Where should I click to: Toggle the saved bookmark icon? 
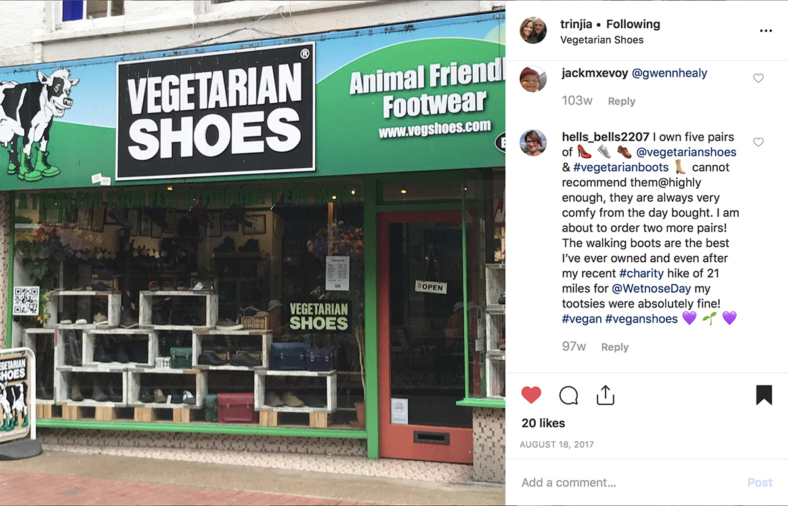(764, 395)
